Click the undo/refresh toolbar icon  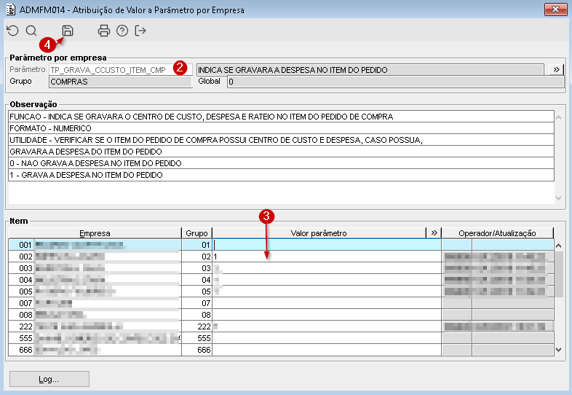[x=13, y=31]
